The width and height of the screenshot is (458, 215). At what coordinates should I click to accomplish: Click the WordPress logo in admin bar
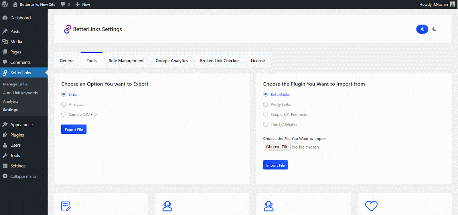pos(5,4)
